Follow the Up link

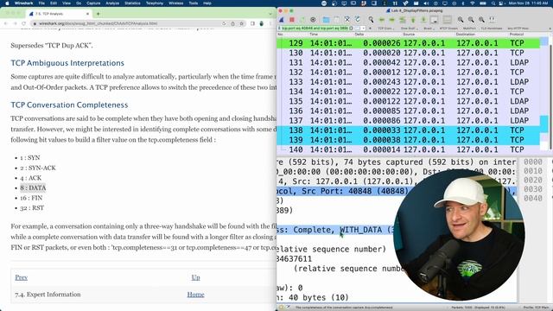196,277
